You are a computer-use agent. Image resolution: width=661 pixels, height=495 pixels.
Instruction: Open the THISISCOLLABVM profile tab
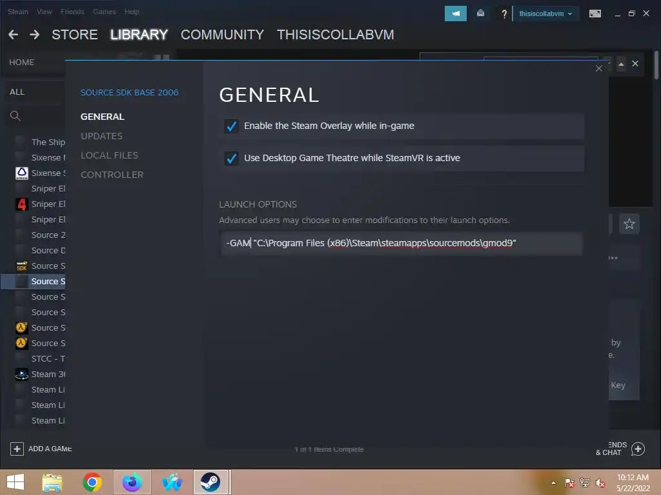[336, 35]
